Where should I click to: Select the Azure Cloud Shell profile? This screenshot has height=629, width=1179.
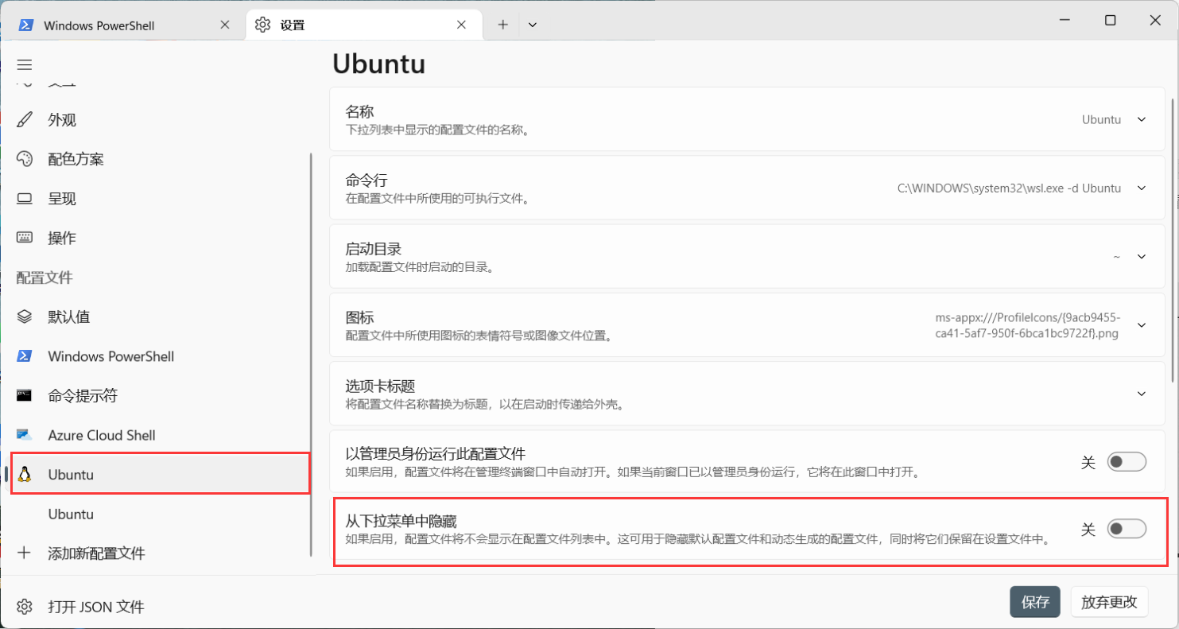(159, 435)
